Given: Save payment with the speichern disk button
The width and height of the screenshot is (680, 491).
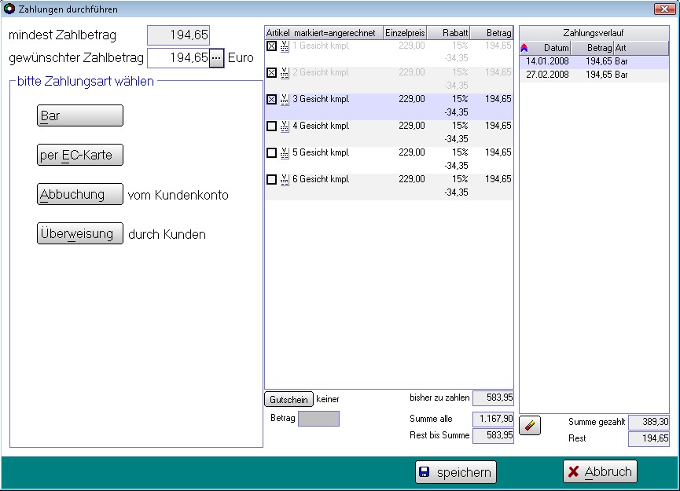Looking at the screenshot, I should [456, 472].
